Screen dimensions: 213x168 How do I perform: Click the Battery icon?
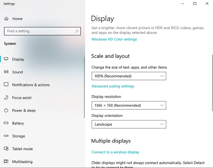[x=6, y=123]
